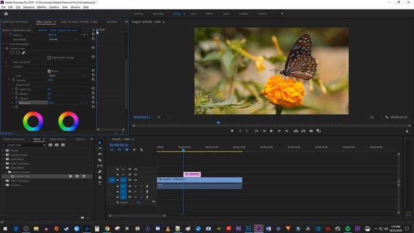
Task: Play the sequence in Program monitor
Action: (x=272, y=131)
